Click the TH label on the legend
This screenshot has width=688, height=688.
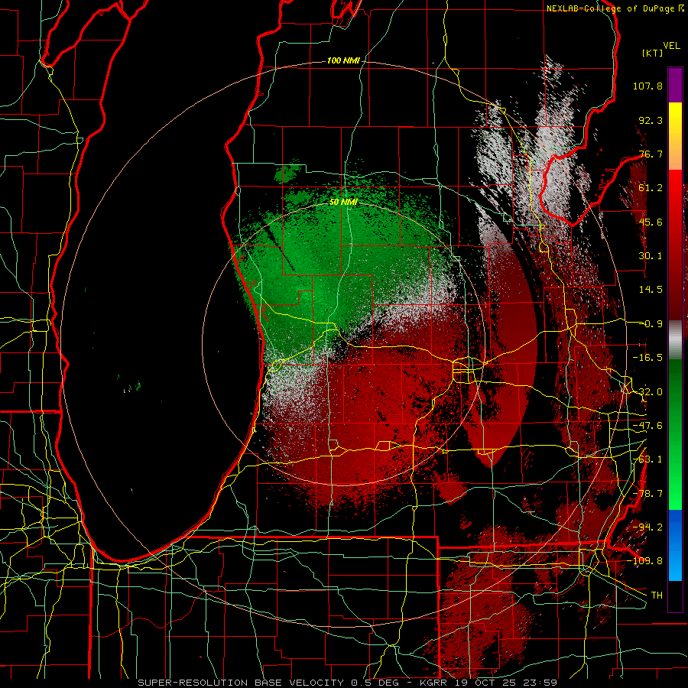tap(657, 596)
